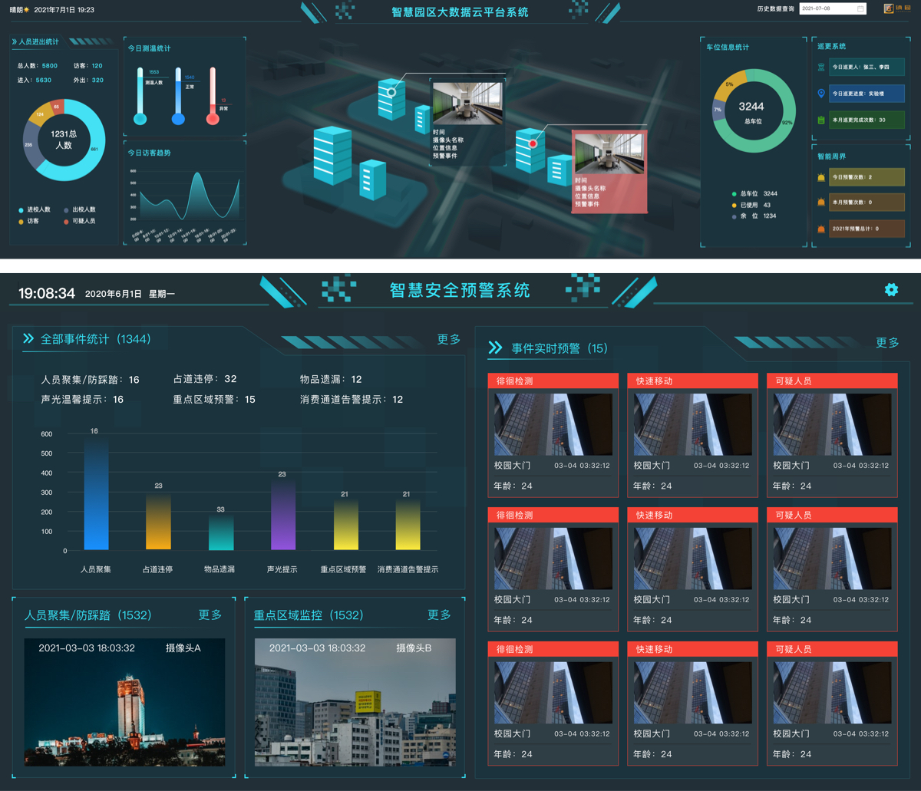Screen dimensions: 921x791
Task: Open 更多 for 人员聚集/防踩踏
Action: point(210,615)
